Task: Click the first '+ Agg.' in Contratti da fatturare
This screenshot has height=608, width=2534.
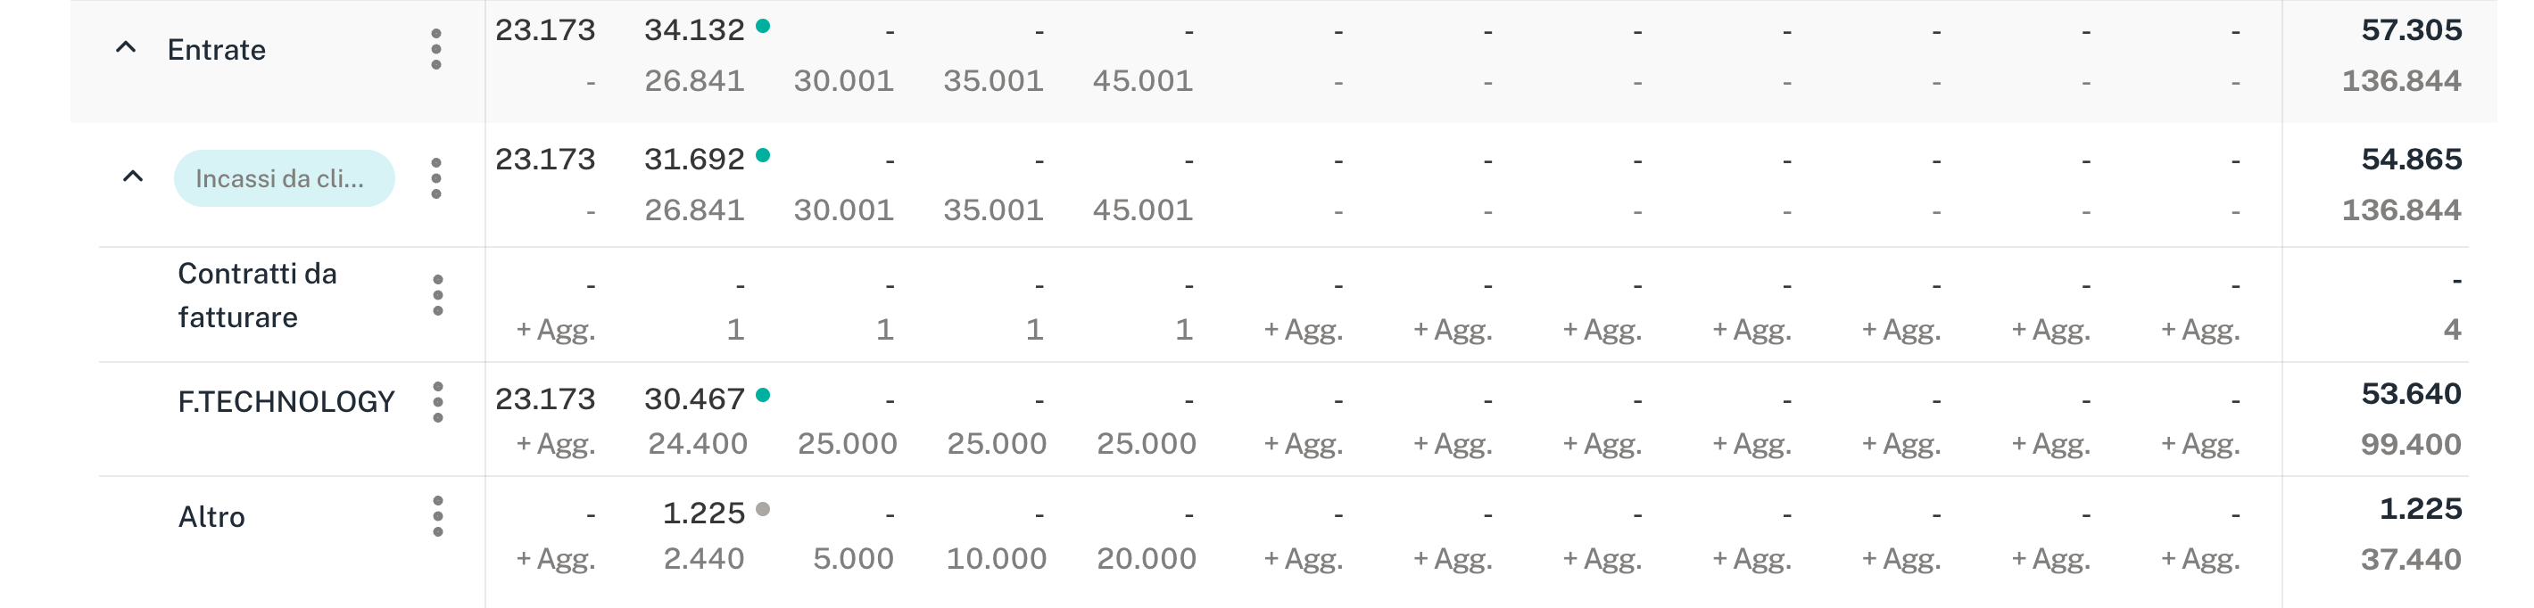Action: [x=556, y=330]
